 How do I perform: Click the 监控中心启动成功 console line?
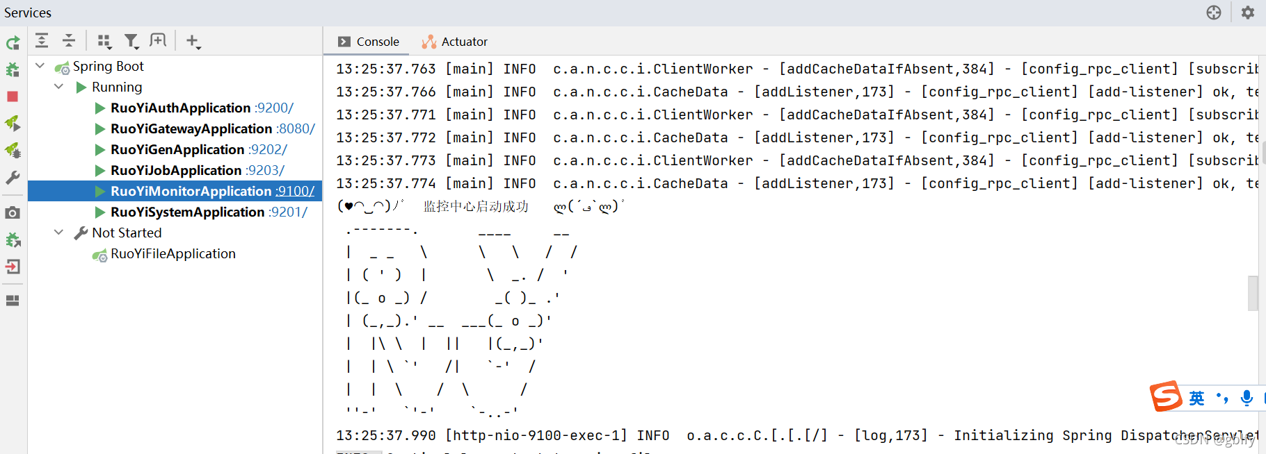tap(476, 206)
